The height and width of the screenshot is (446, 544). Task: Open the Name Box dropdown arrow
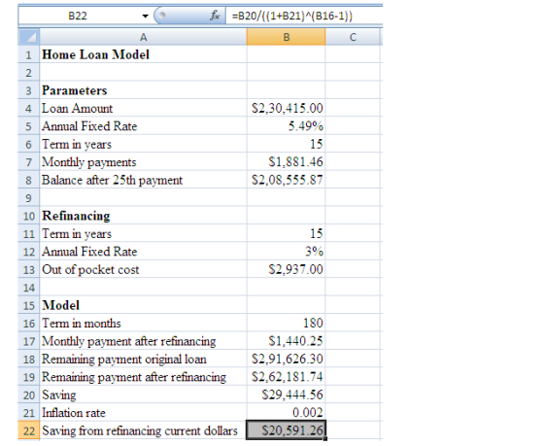(145, 16)
